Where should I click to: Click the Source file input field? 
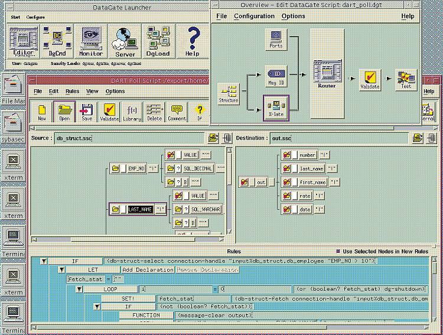coord(129,138)
